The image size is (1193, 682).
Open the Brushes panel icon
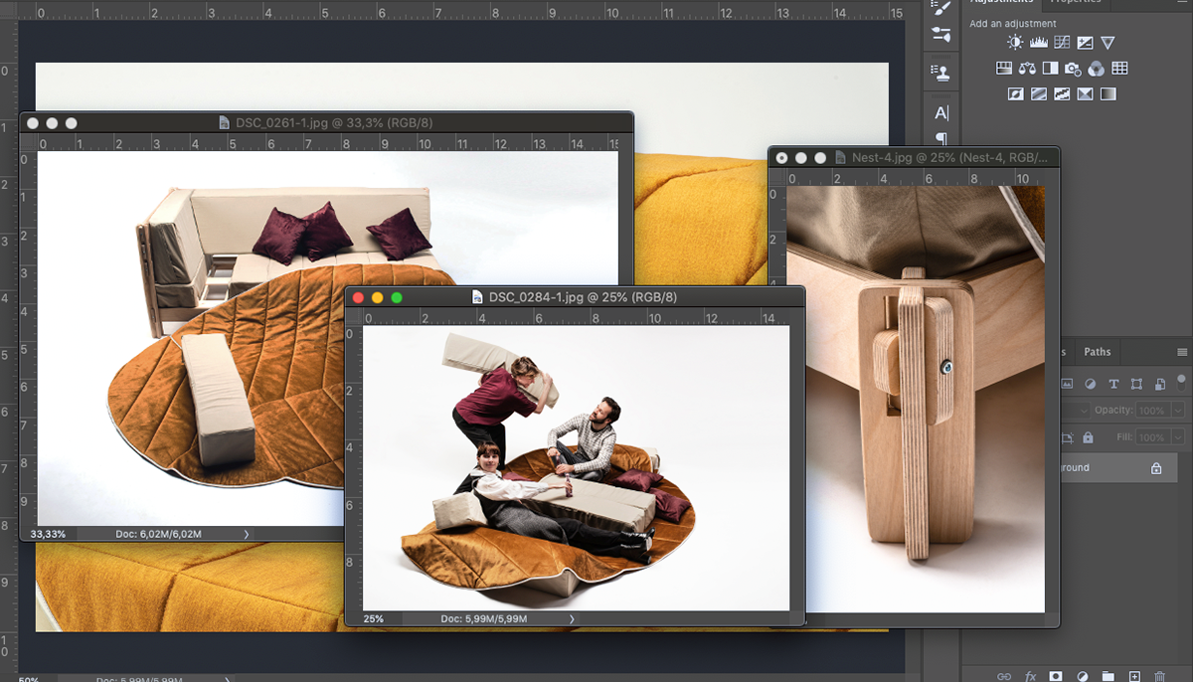pos(941,6)
